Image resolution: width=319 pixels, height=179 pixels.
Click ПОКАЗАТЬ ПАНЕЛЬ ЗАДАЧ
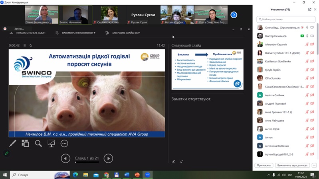point(31,33)
